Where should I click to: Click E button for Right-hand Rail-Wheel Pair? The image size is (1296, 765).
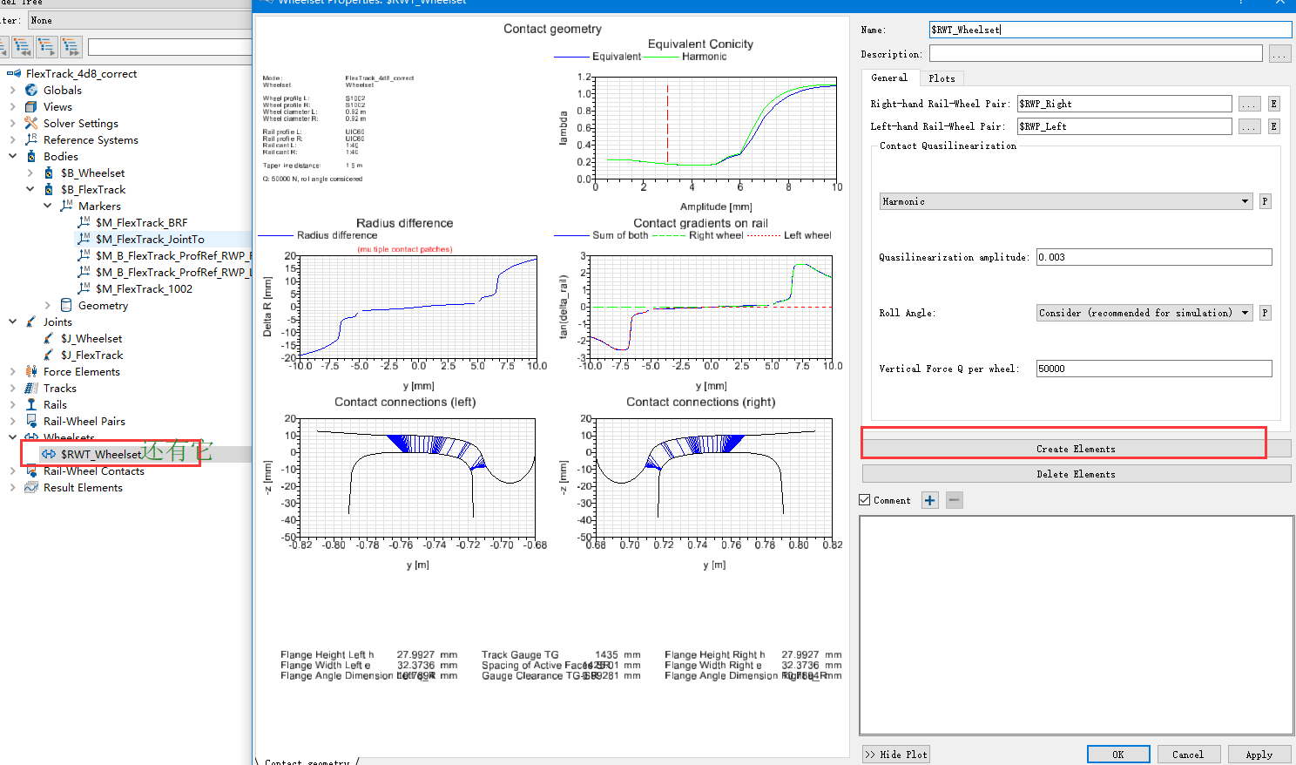tap(1273, 104)
